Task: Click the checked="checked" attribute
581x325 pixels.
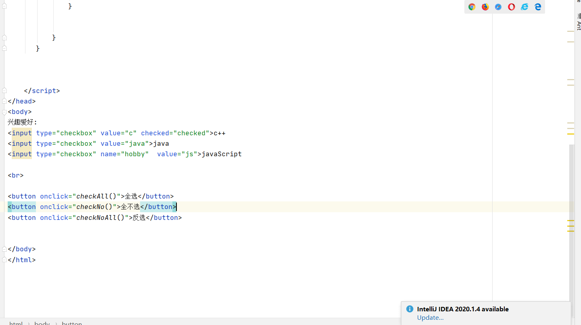Action: (x=175, y=133)
